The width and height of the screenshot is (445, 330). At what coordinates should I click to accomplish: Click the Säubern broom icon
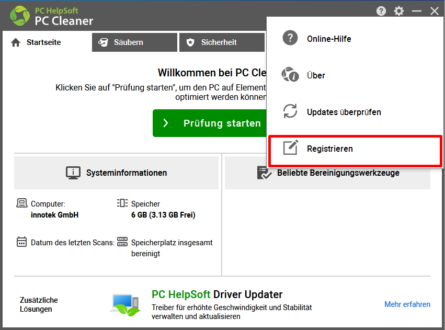click(103, 42)
